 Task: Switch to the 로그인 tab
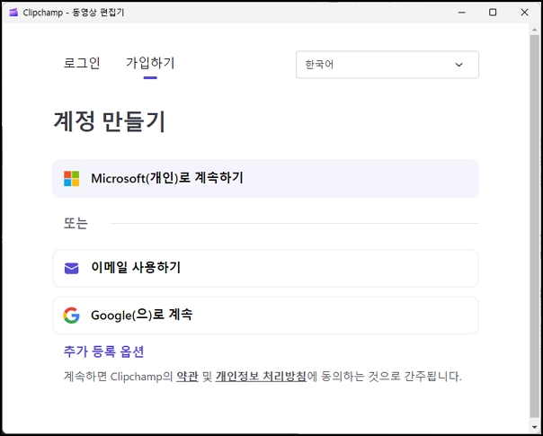pos(82,63)
